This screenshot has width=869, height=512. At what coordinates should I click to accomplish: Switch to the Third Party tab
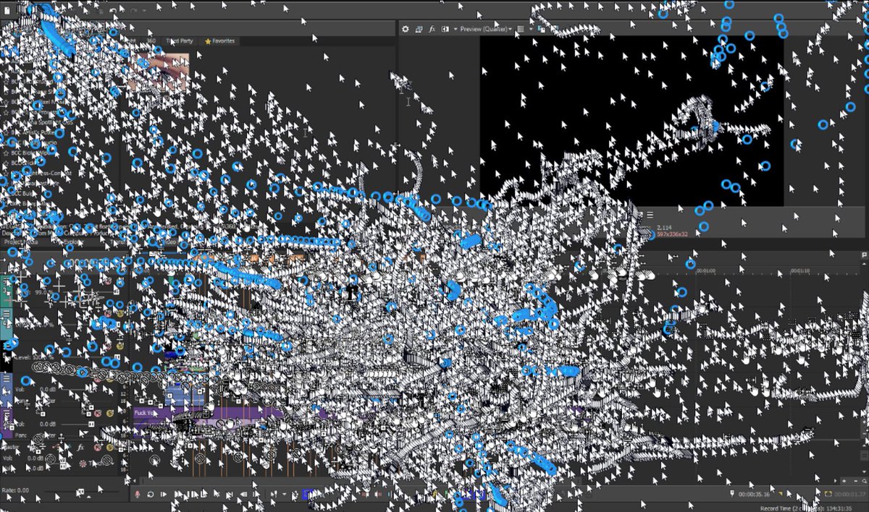tap(179, 41)
